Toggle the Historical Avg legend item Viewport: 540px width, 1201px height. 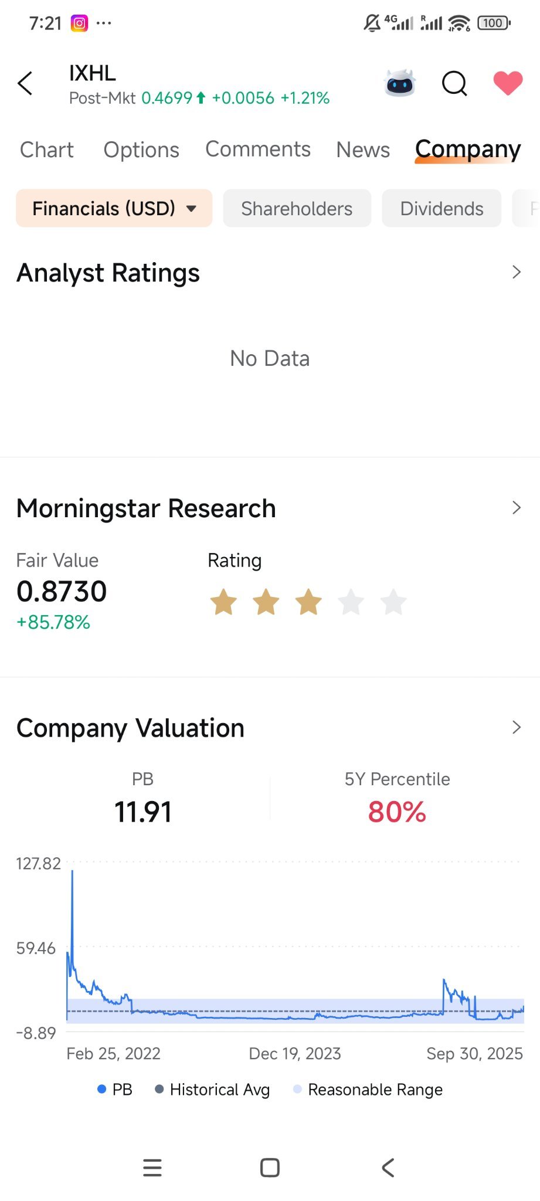212,1090
